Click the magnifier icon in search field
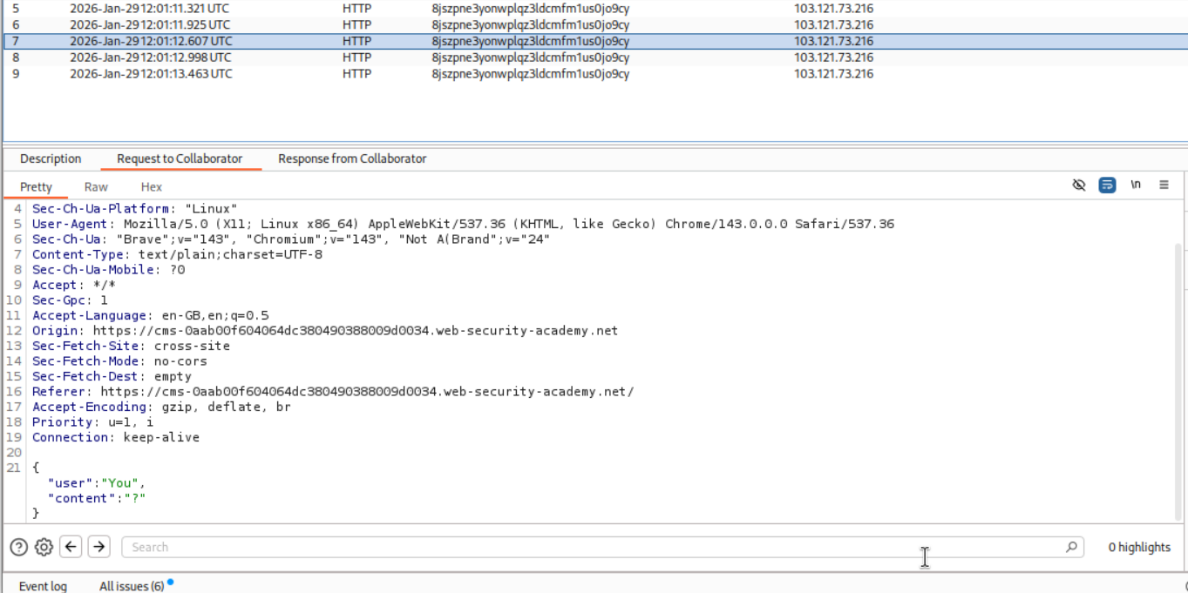This screenshot has height=593, width=1188. [x=1071, y=547]
